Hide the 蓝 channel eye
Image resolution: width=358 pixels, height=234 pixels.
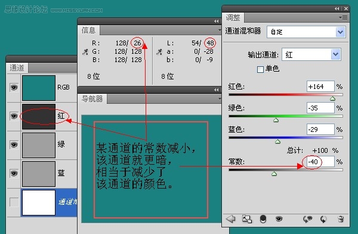point(14,174)
